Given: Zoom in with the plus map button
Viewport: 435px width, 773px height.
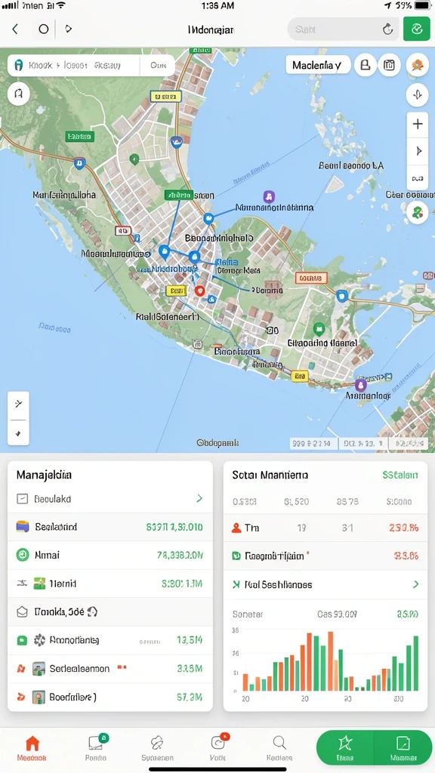Looking at the screenshot, I should [x=417, y=124].
